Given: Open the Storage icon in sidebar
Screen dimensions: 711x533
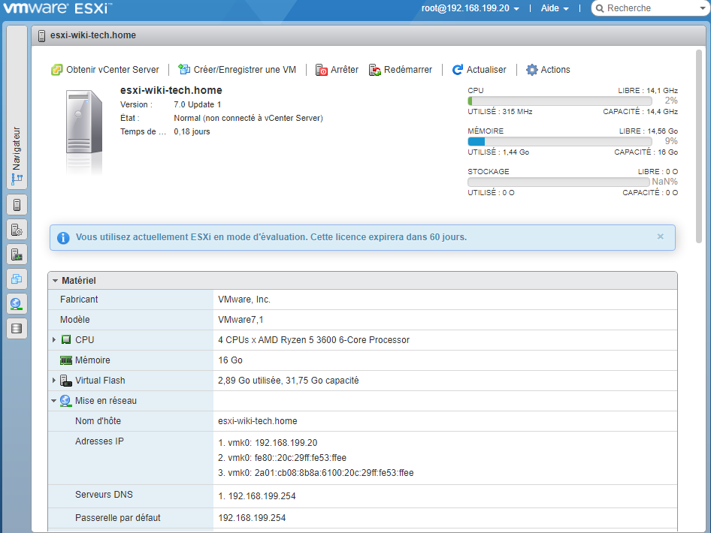Looking at the screenshot, I should [17, 329].
